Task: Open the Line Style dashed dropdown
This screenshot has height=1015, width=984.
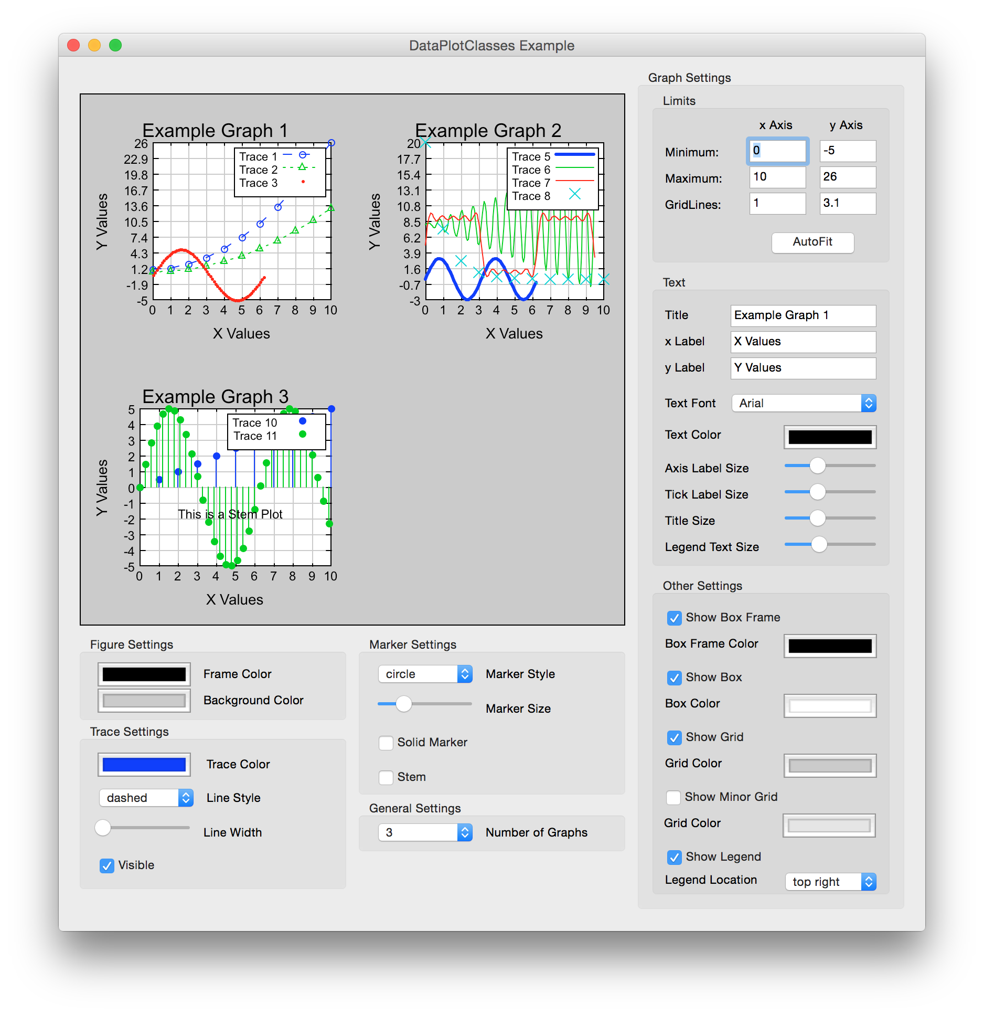Action: (x=146, y=798)
